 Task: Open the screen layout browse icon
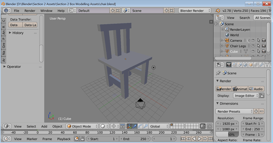click(x=72, y=11)
